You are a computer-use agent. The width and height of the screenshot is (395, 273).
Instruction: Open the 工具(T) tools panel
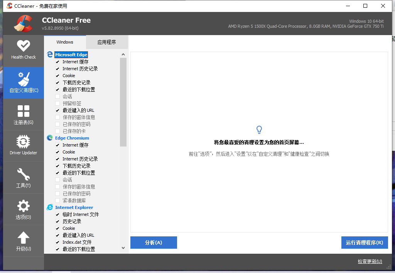click(24, 177)
